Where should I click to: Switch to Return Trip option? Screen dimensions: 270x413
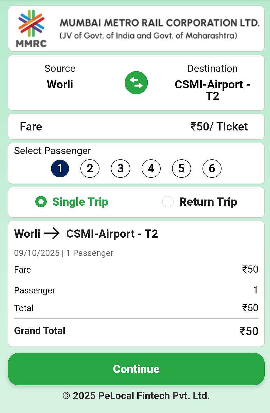point(200,202)
